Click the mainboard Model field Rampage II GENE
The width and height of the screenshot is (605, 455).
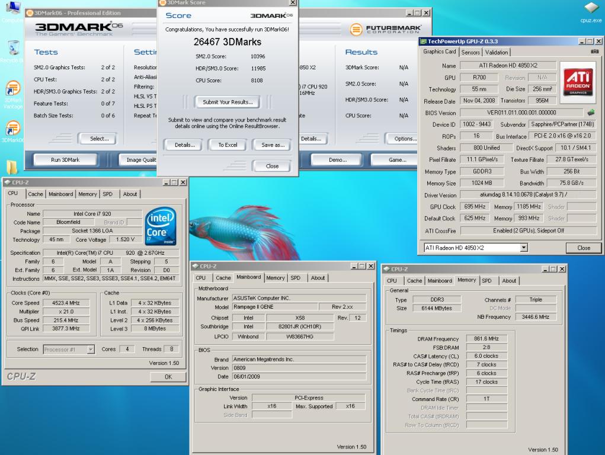(x=275, y=307)
